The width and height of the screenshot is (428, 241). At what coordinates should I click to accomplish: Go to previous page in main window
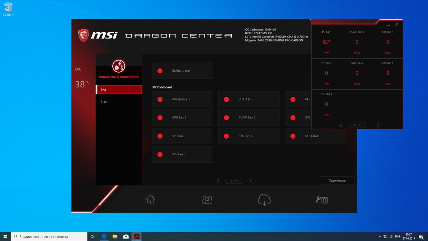218,181
